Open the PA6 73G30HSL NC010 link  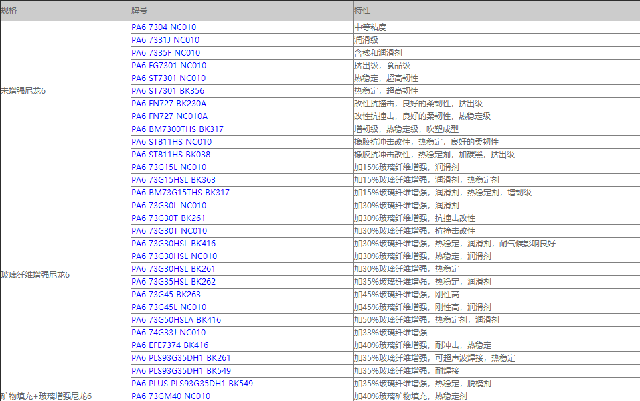pos(174,256)
